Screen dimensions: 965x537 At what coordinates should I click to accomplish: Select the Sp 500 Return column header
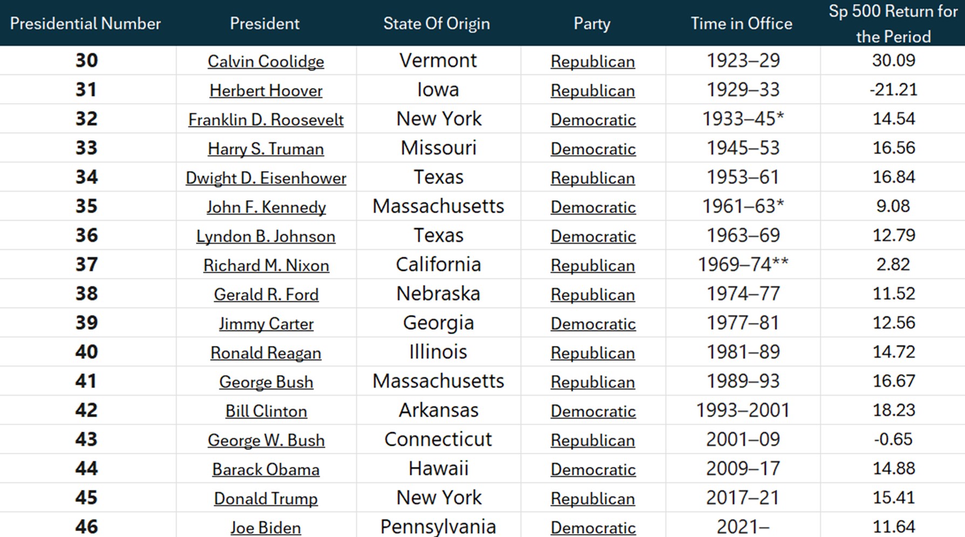point(893,23)
